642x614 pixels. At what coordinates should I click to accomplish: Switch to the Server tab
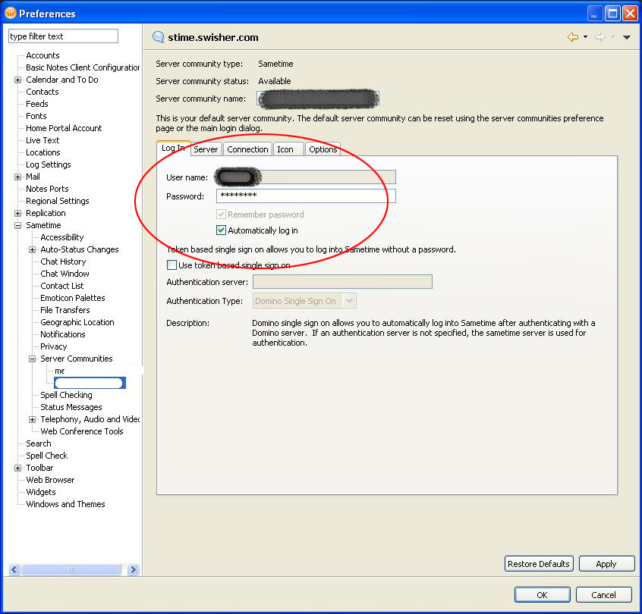206,149
